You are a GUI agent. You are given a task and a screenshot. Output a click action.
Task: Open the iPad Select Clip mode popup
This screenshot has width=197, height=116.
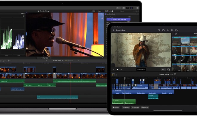coord(114,75)
